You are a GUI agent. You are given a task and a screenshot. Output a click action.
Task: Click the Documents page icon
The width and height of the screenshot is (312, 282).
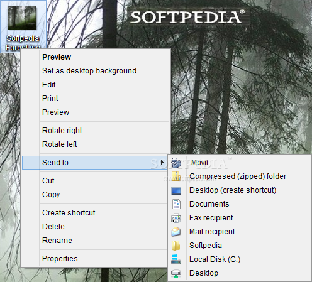click(x=176, y=204)
